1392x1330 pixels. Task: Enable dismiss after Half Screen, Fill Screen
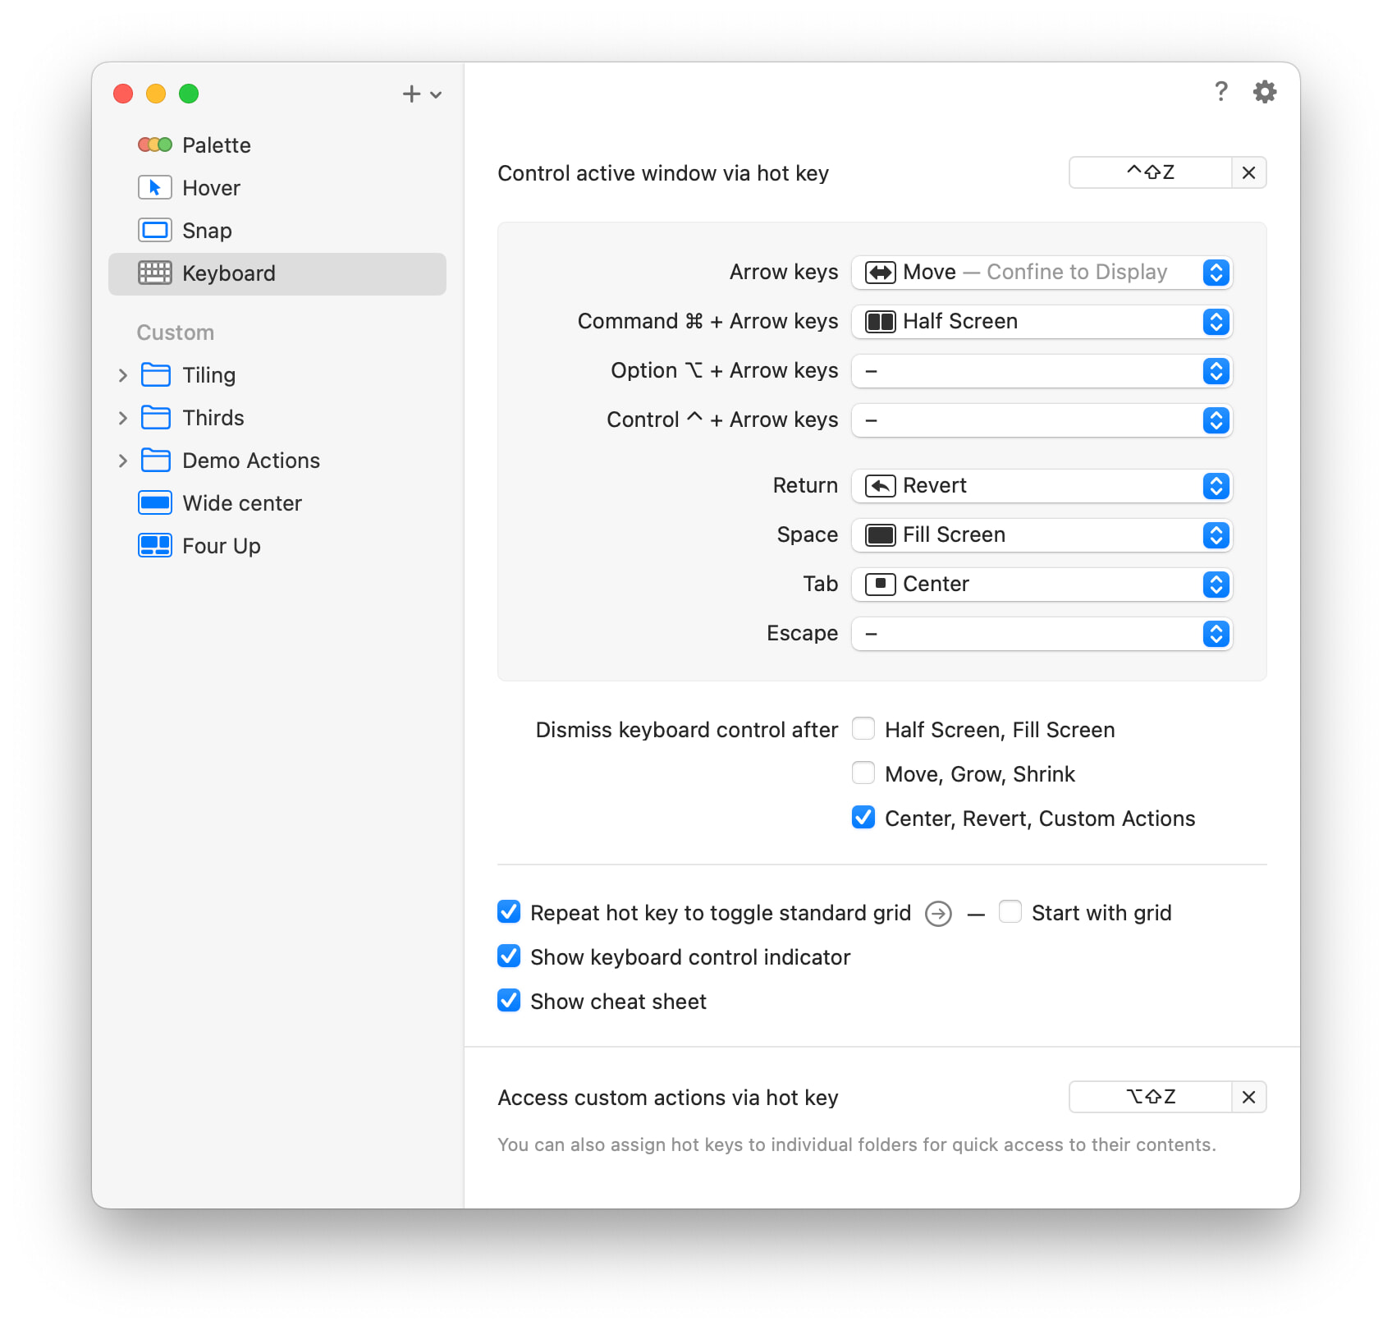tap(863, 729)
